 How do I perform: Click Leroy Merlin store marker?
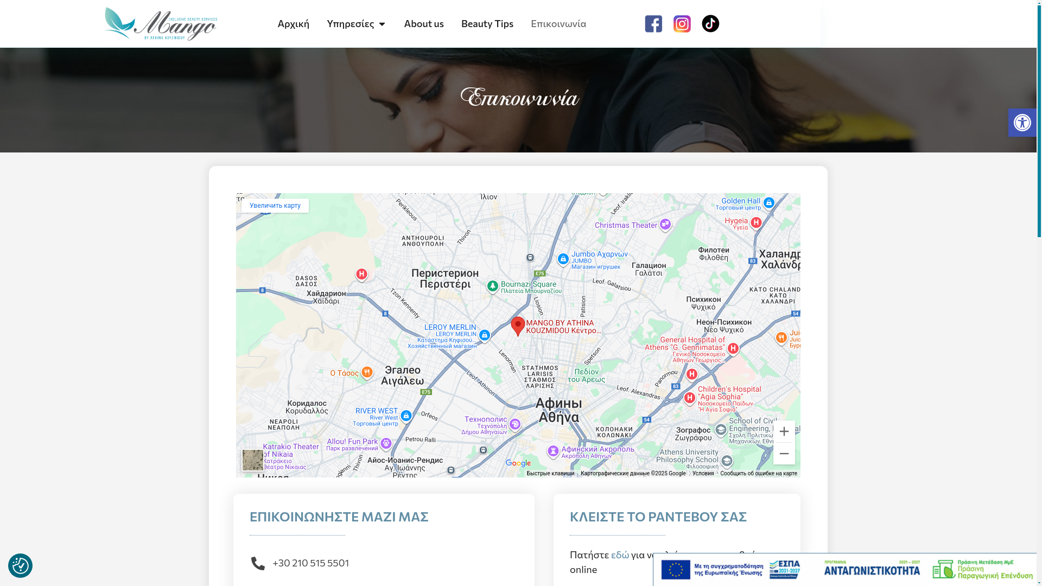coord(485,336)
